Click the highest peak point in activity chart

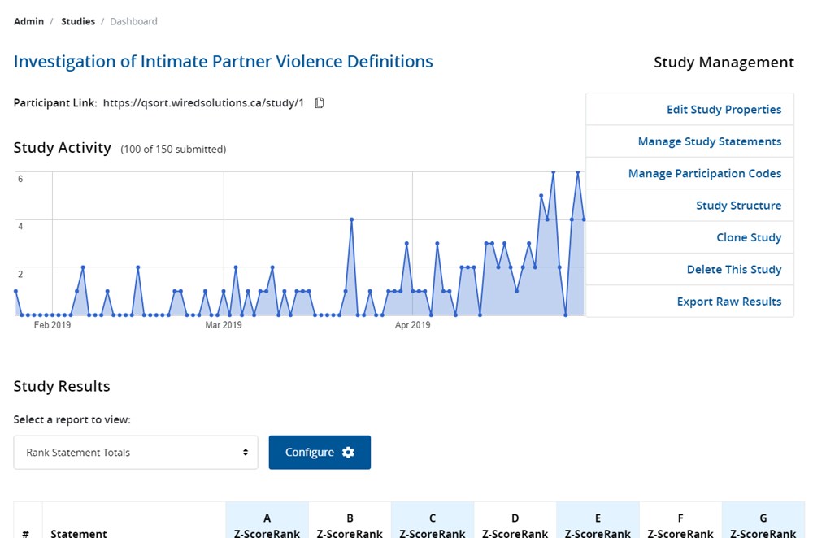(x=553, y=172)
